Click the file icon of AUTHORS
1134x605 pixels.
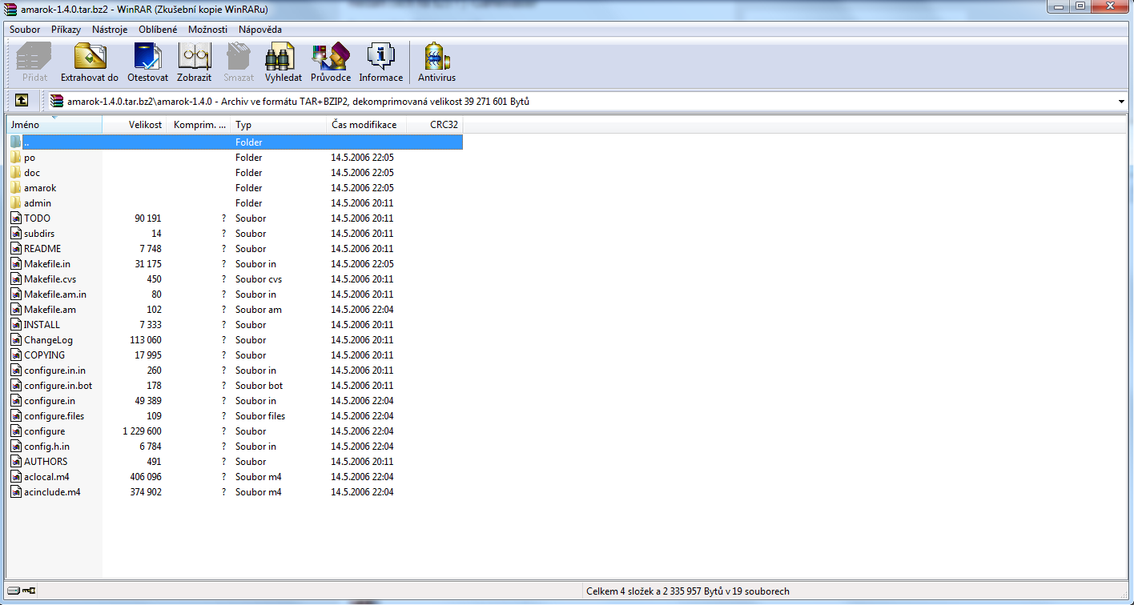(16, 462)
